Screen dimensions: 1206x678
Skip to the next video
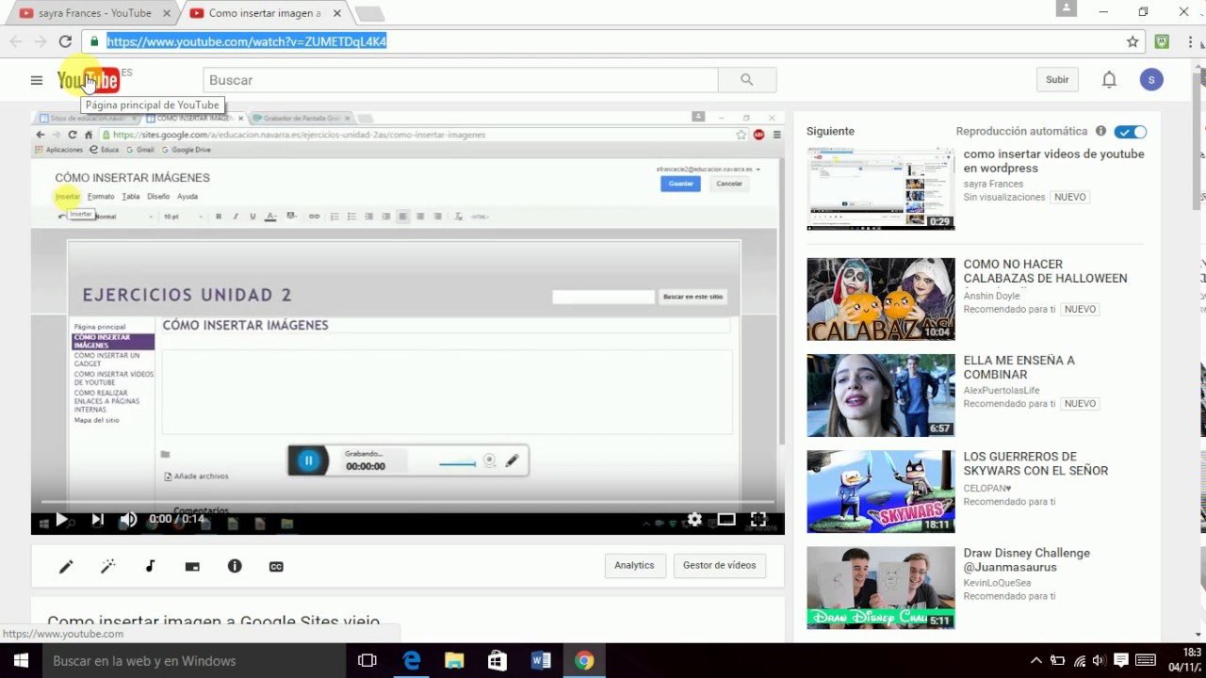(97, 519)
